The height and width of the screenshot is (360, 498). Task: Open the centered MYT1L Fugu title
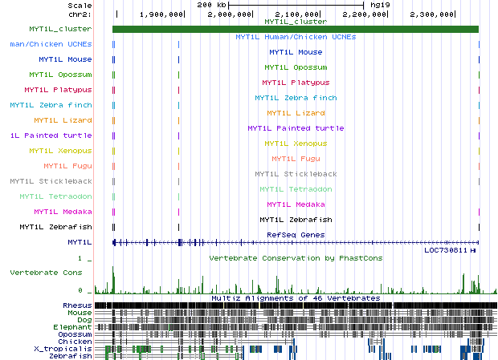295,159
